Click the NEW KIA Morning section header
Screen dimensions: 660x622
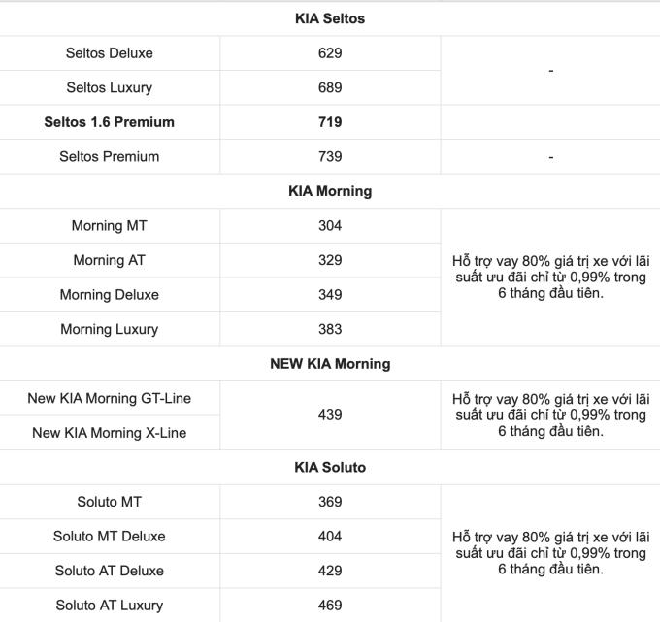(330, 364)
